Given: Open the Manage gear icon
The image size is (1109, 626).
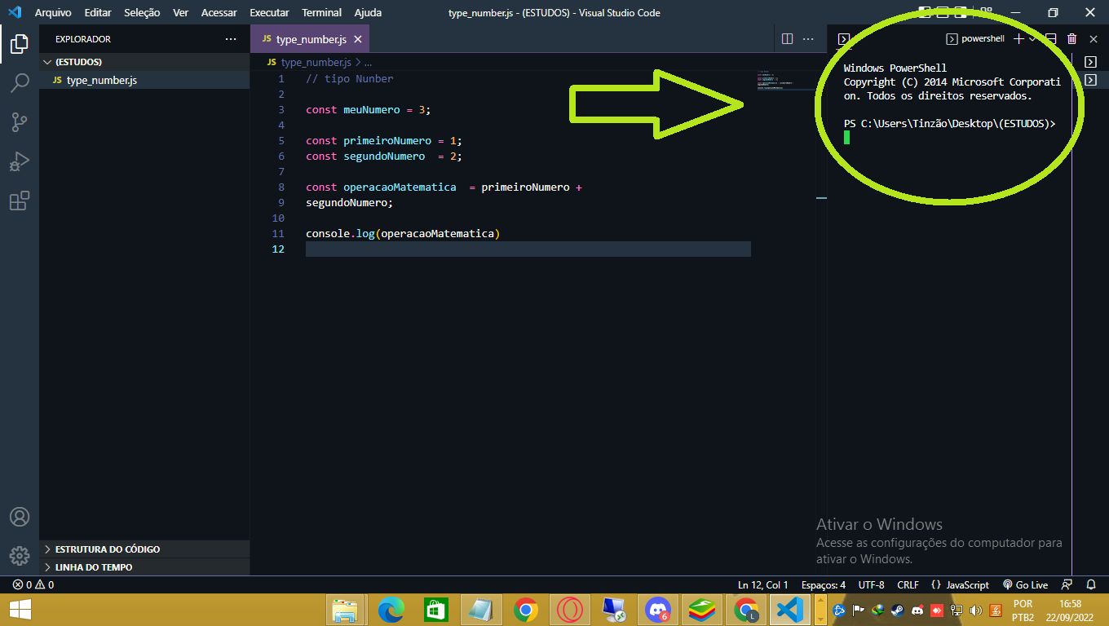Looking at the screenshot, I should (x=20, y=556).
